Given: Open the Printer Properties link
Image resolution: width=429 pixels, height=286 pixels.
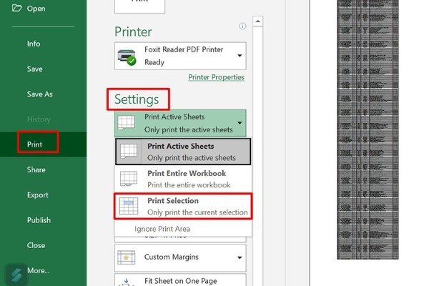Looking at the screenshot, I should pos(216,77).
